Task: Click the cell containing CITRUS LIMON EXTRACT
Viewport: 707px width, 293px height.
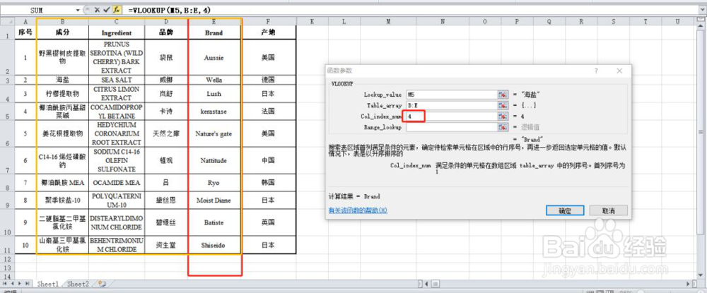Action: [117, 94]
